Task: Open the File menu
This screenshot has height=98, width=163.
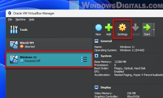Action: click(10, 19)
